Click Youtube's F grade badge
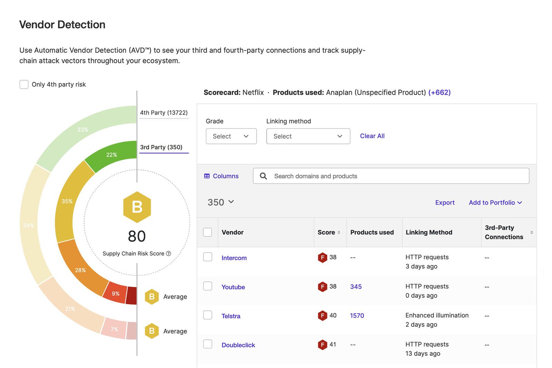552x368 pixels. pos(322,287)
